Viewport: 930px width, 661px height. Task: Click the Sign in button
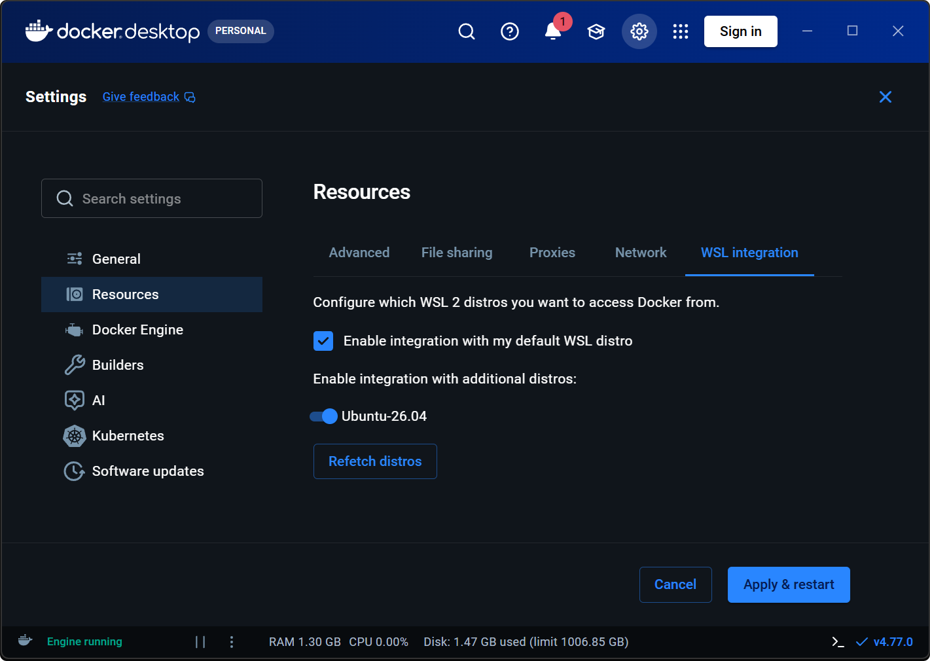[x=741, y=31]
